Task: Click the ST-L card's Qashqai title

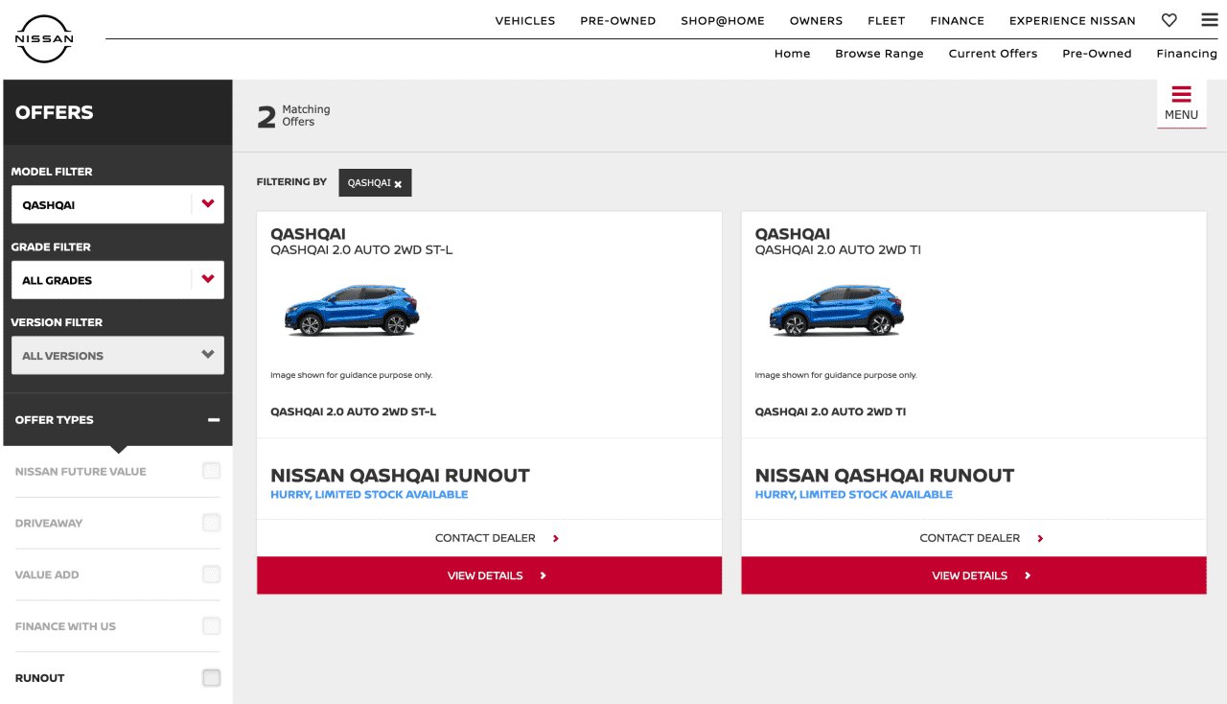Action: point(308,234)
